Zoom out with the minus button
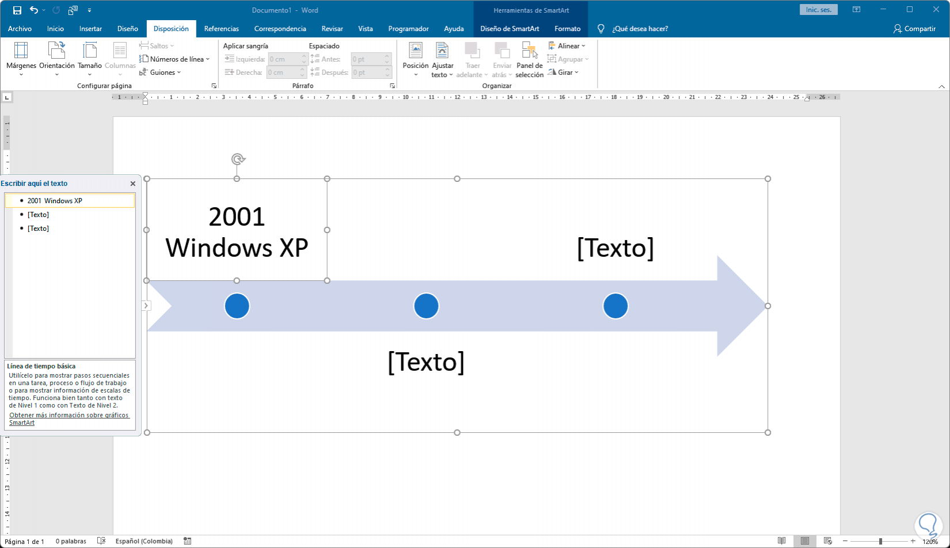This screenshot has width=950, height=548. (x=845, y=541)
